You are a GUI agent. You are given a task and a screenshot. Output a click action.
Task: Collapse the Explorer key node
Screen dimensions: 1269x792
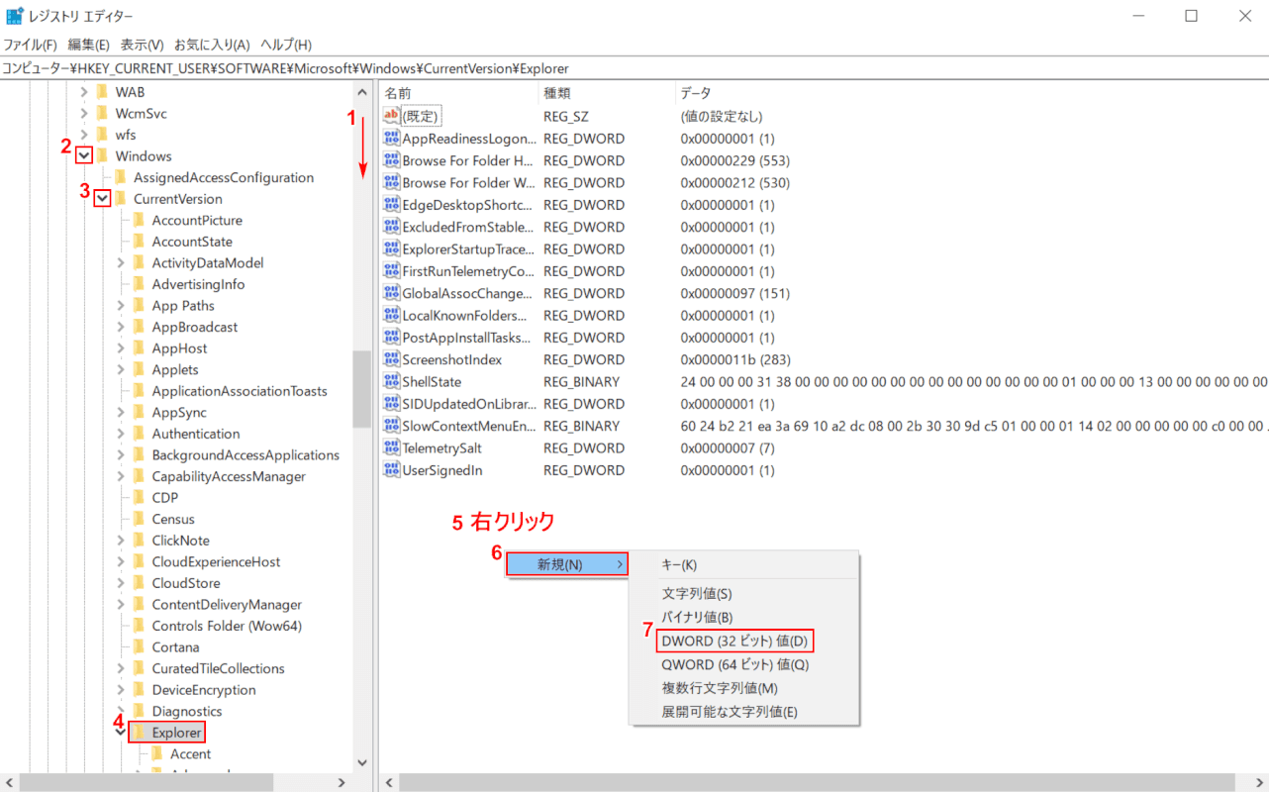point(121,733)
